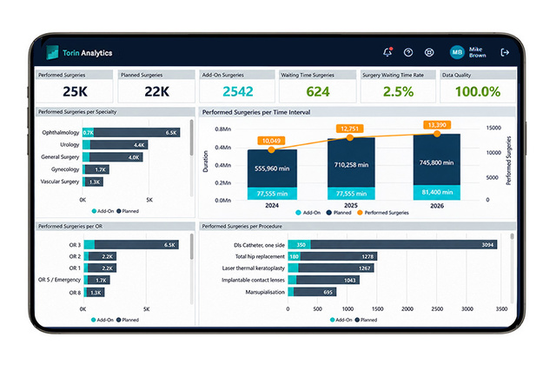Click the per OR chart scrollbar
Viewport: 556px width, 371px height.
coord(192,247)
